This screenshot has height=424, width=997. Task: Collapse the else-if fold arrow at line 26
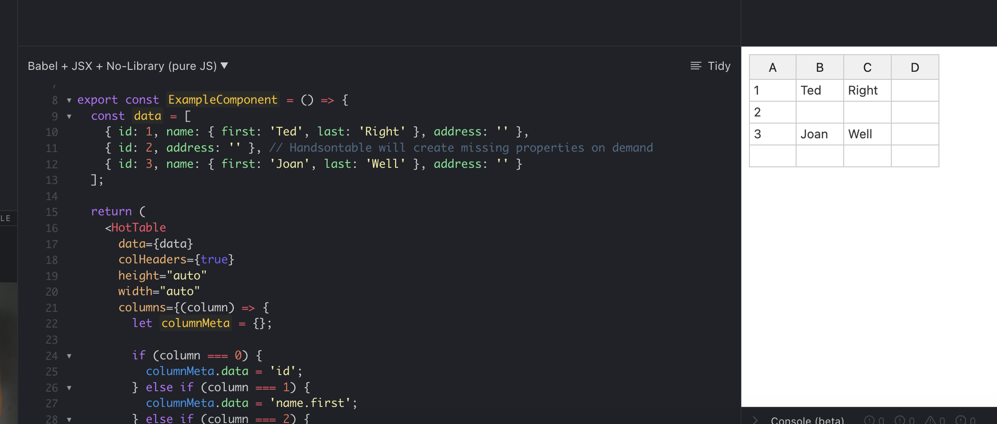tap(69, 388)
